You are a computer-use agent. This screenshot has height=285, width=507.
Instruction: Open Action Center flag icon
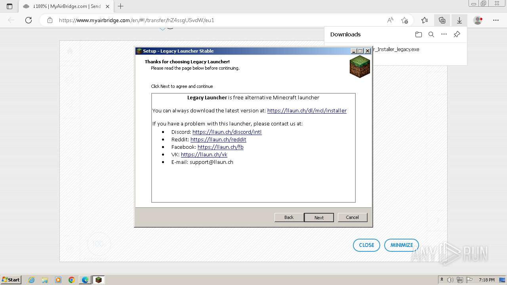[469, 279]
